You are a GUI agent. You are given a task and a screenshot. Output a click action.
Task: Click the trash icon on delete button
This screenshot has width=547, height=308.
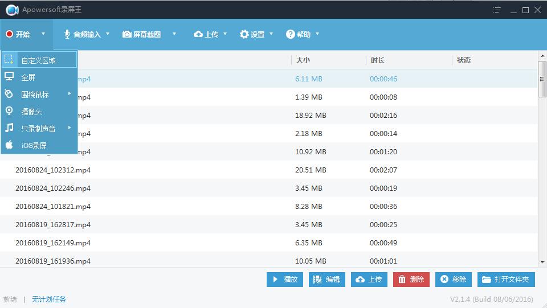pyautogui.click(x=402, y=279)
